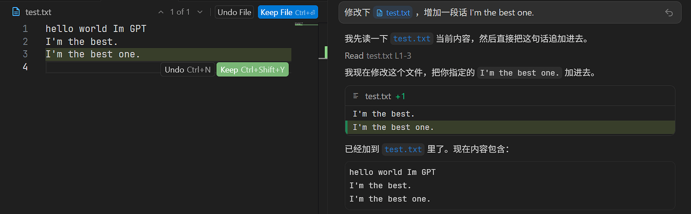Click the Undo File button
Viewport: 691px width, 214px height.
234,12
